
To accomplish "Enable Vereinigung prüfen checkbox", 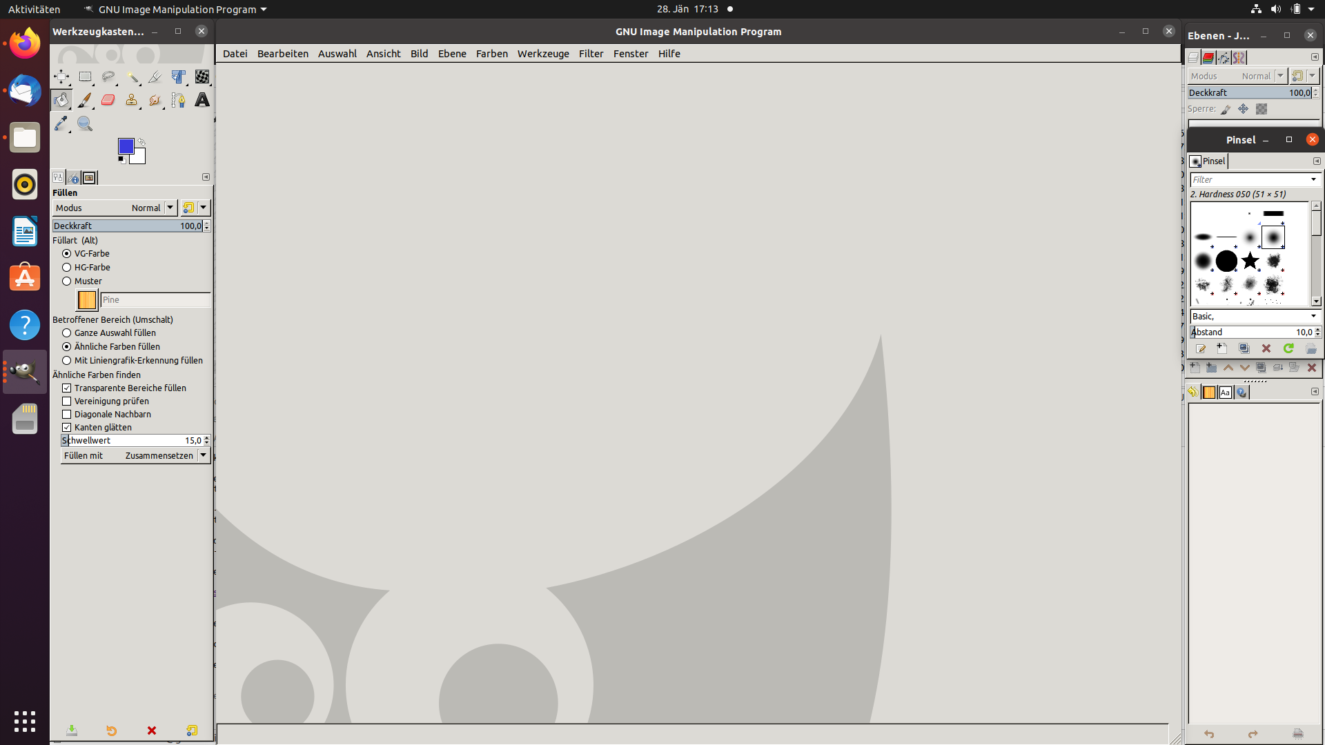I will click(67, 401).
